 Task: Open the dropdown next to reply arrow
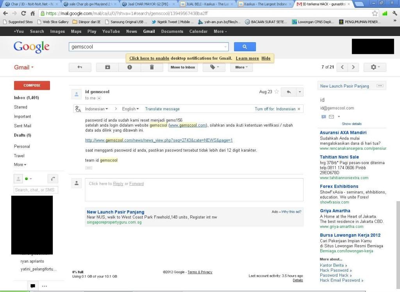point(300,92)
